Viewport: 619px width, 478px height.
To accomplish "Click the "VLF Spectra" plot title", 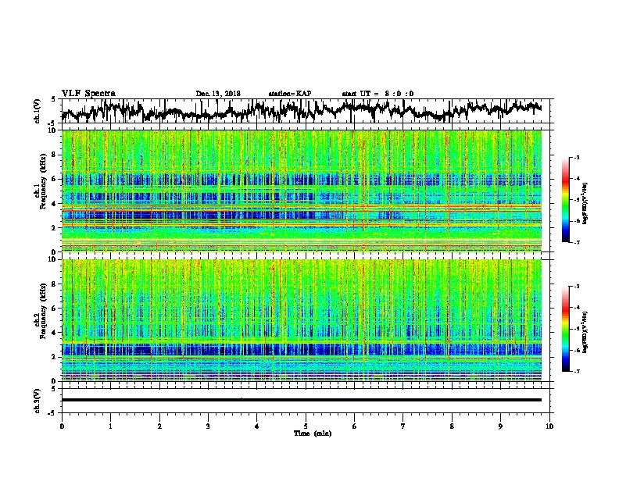I will pos(88,93).
